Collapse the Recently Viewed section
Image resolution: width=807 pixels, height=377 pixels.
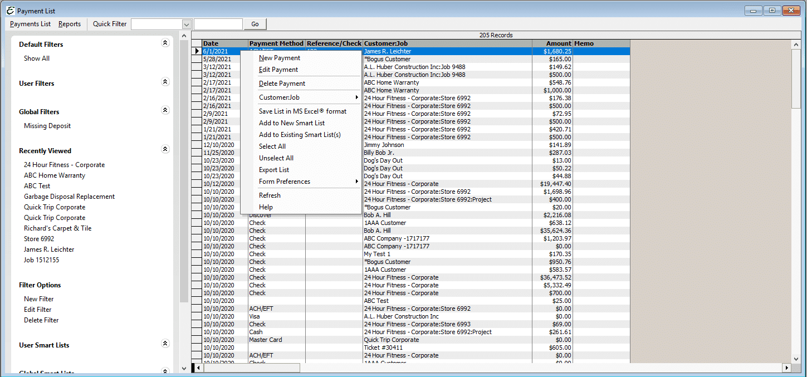pos(165,149)
